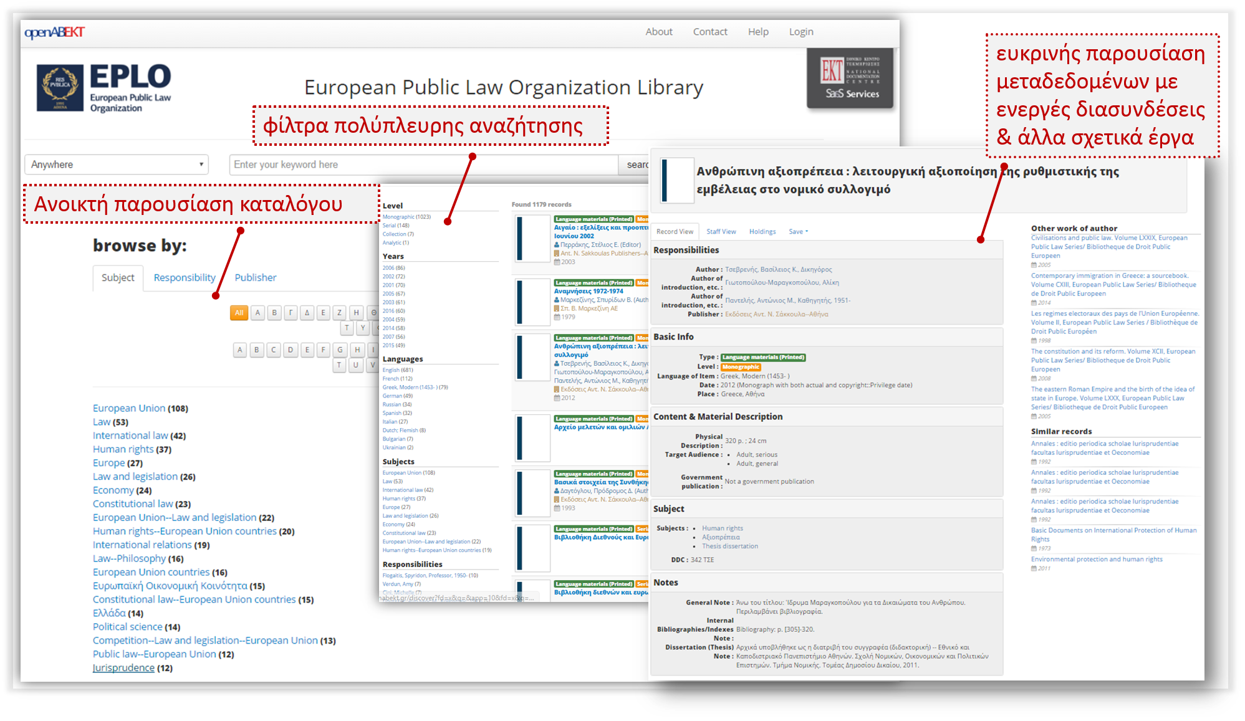This screenshot has width=1245, height=721.
Task: Select the Record View tab
Action: point(675,232)
